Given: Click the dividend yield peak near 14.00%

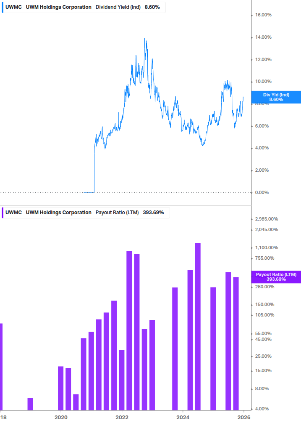Looking at the screenshot, I should pos(145,39).
